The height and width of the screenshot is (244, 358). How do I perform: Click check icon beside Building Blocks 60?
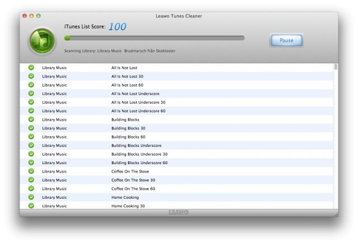coord(31,137)
